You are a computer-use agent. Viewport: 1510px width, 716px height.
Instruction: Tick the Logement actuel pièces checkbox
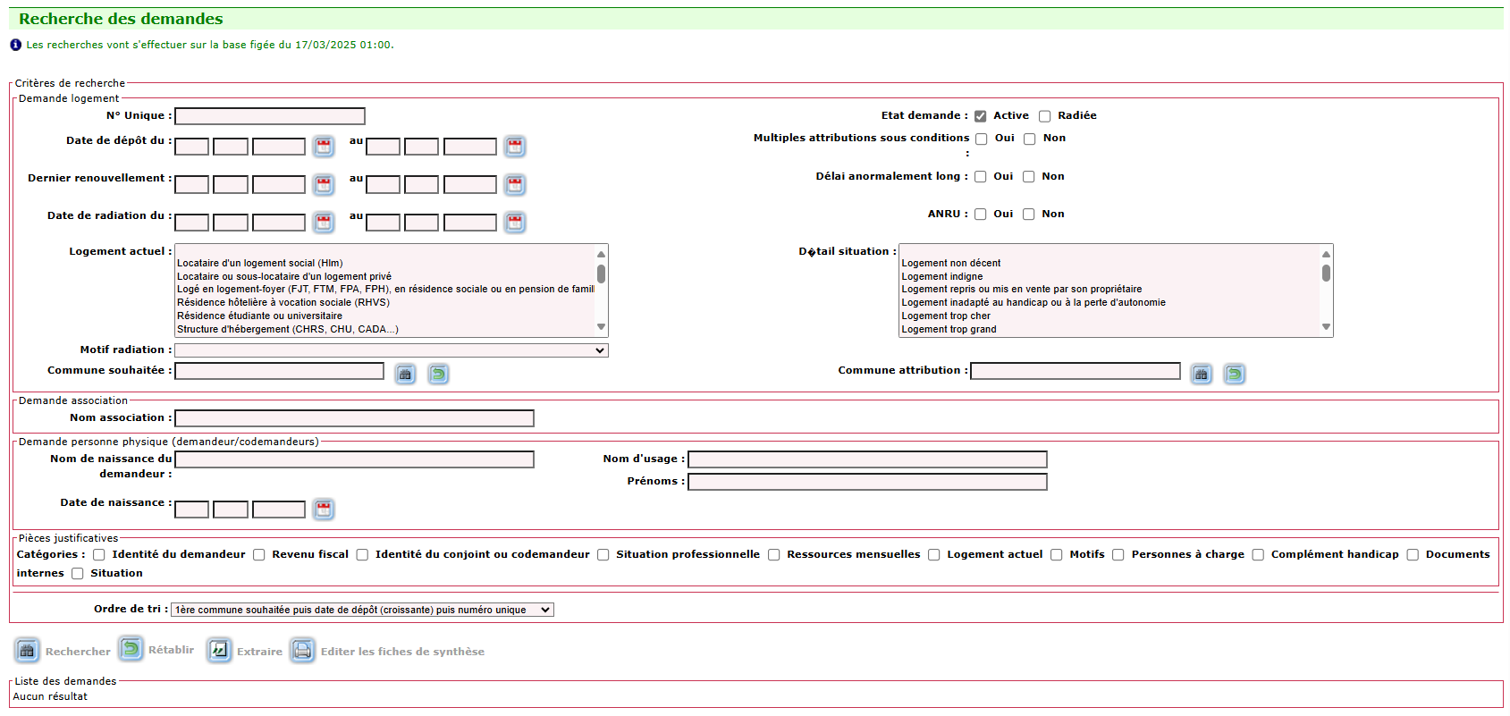point(934,555)
